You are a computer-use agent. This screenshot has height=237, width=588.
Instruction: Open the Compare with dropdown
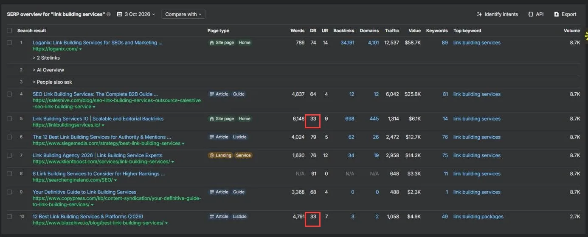coord(183,14)
